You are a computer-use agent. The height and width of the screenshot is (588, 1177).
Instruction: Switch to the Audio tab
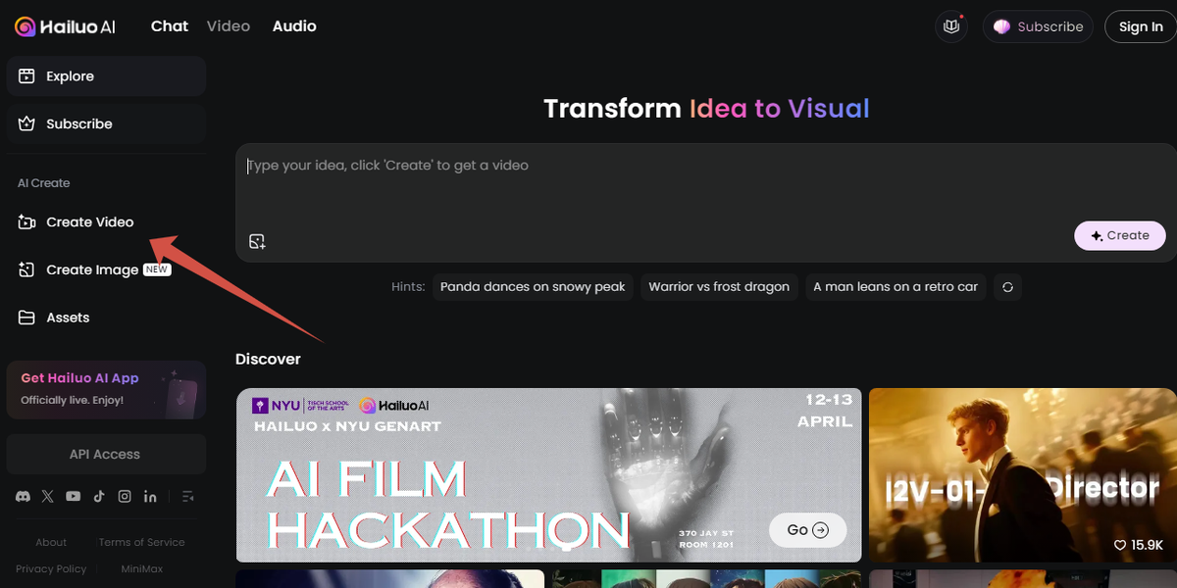coord(294,26)
